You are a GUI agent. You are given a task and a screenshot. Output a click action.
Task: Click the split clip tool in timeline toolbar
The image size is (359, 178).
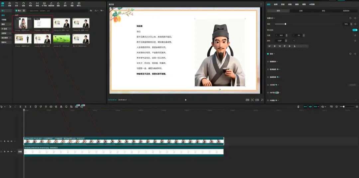pyautogui.click(x=20, y=107)
